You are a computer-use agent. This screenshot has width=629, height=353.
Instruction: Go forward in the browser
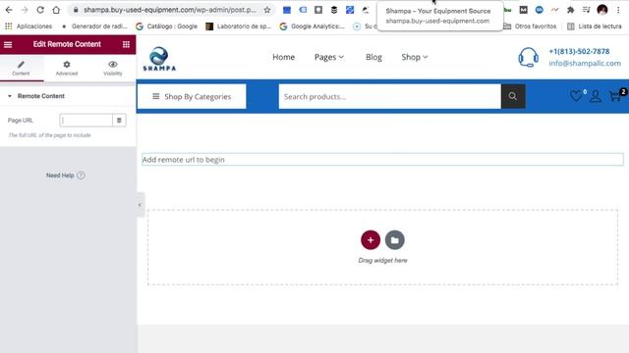(25, 10)
